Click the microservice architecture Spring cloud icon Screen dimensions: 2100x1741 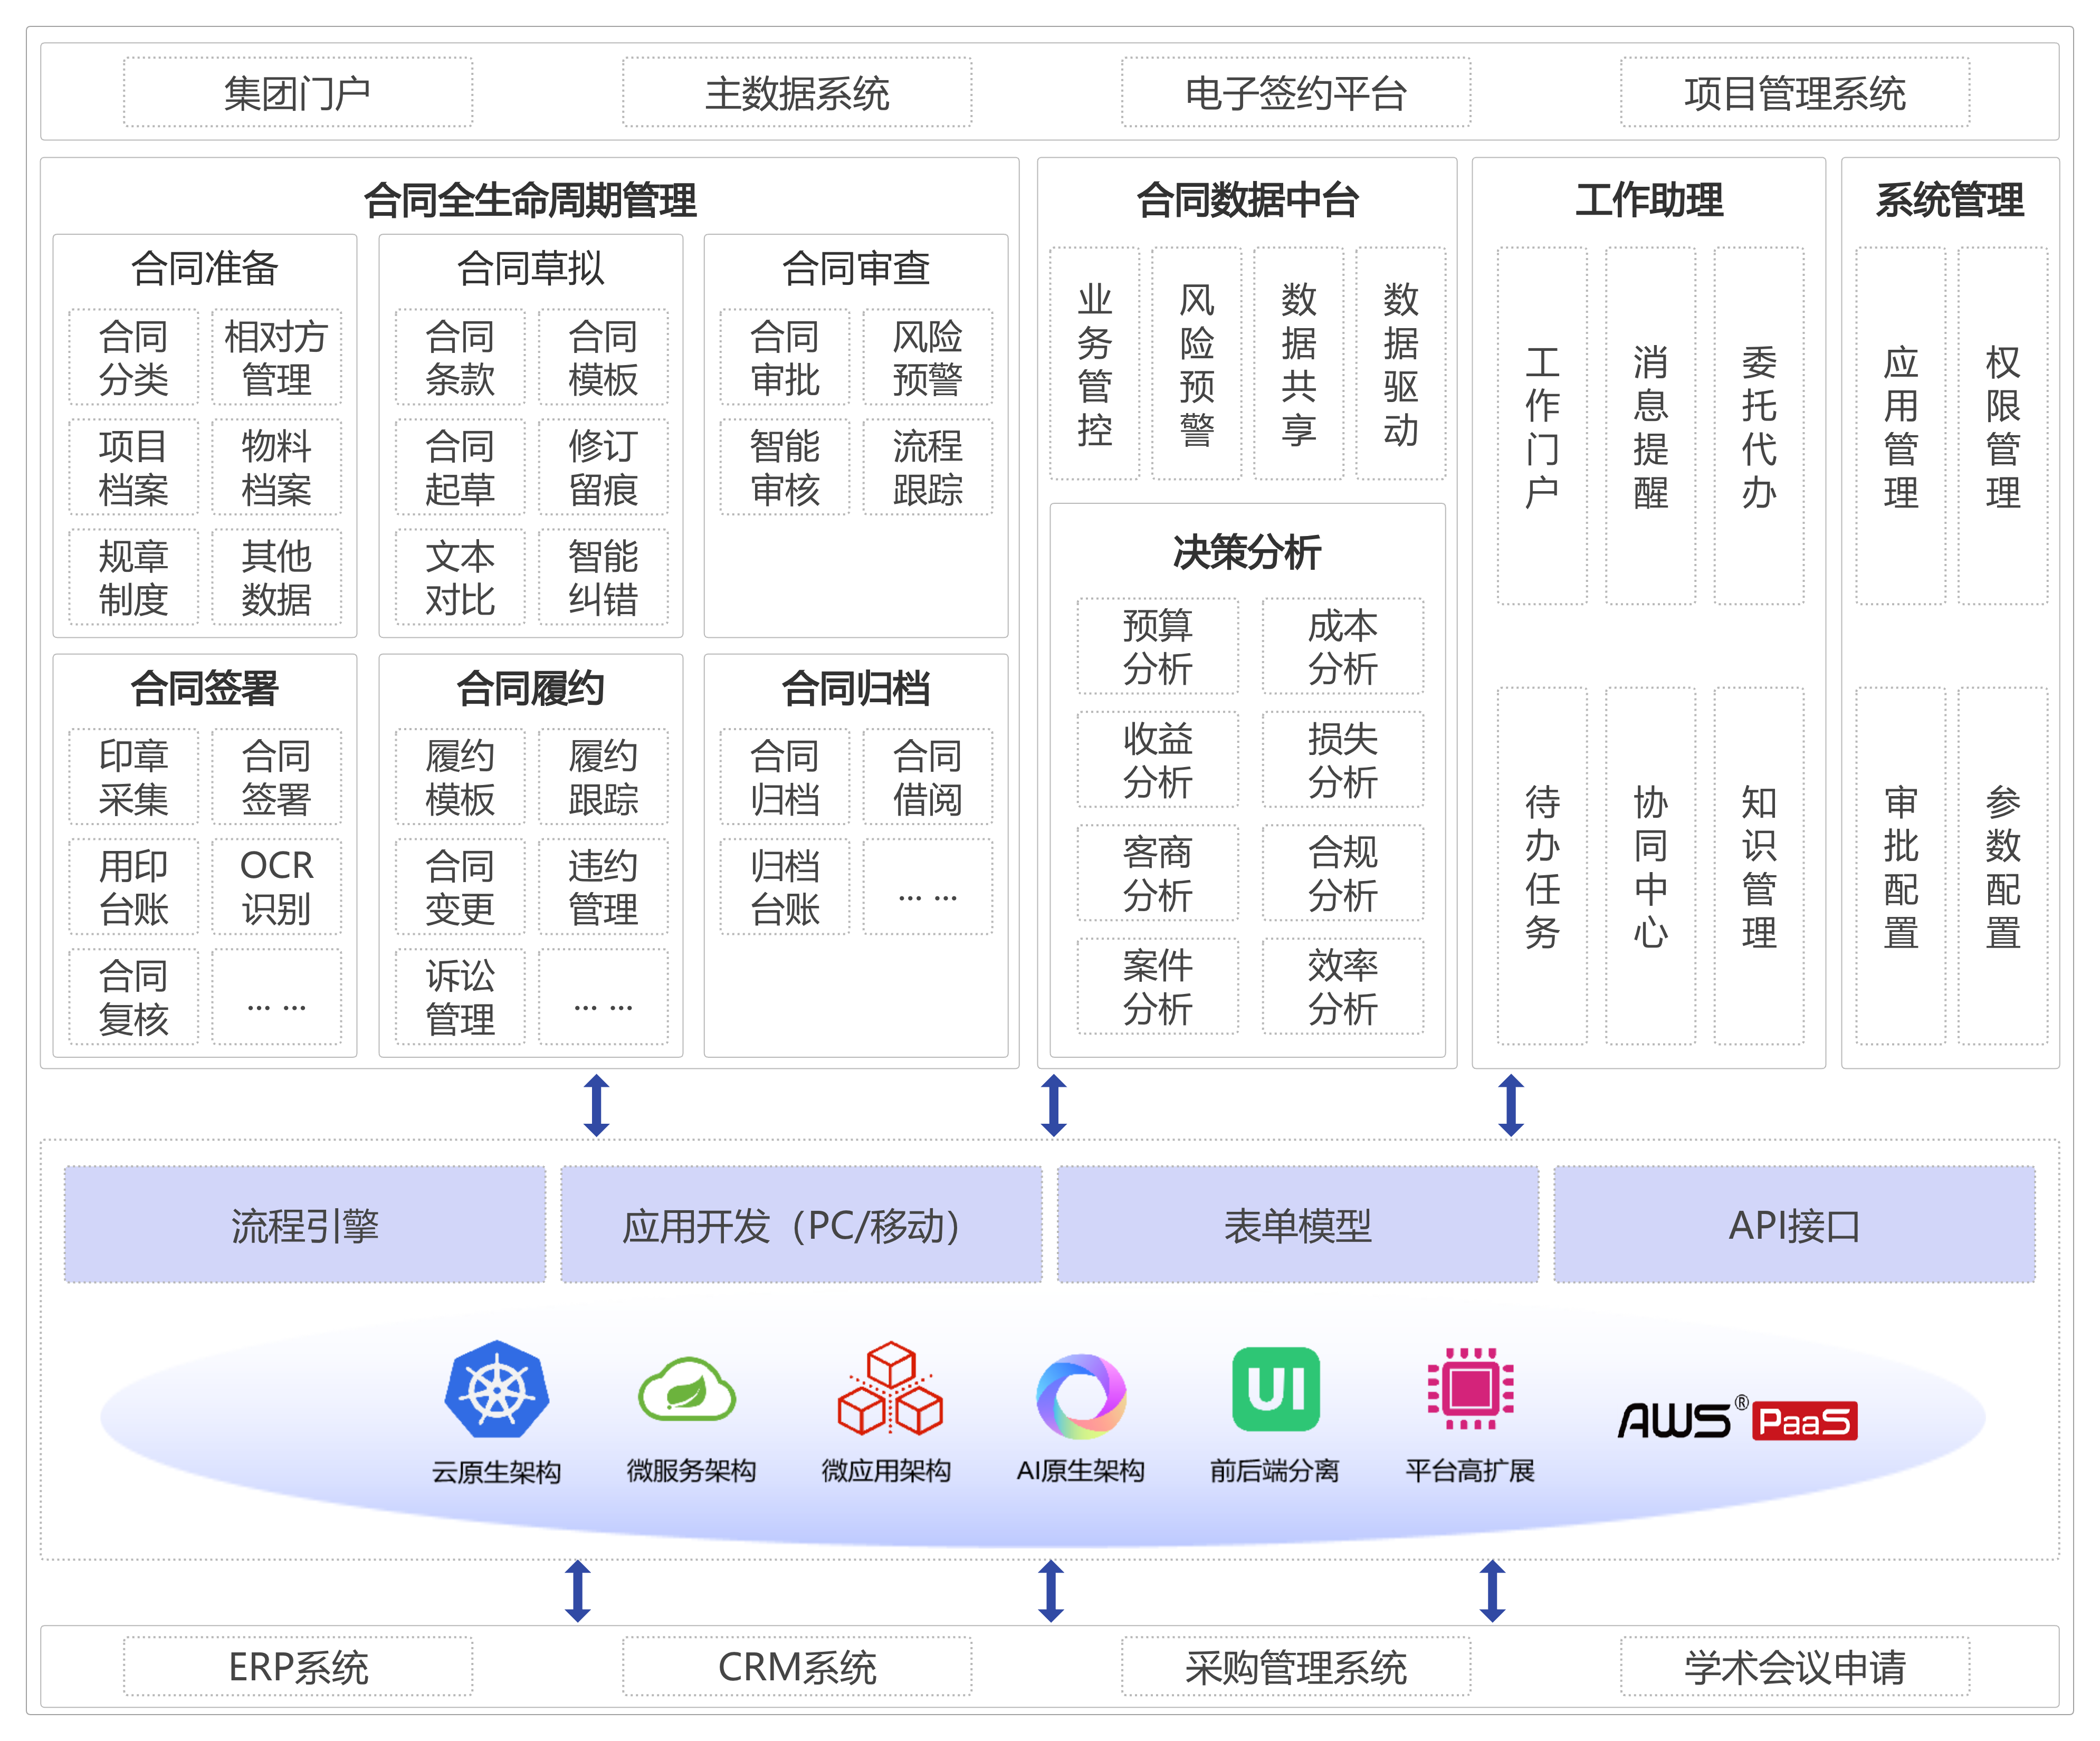[688, 1389]
